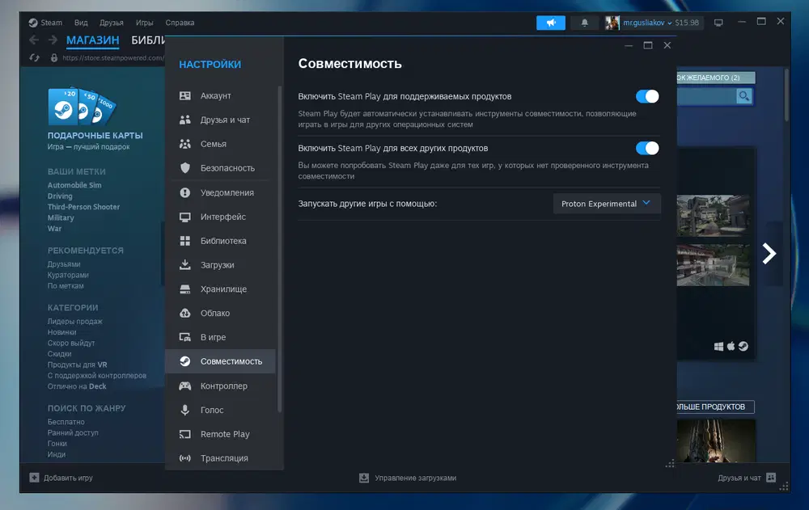Image resolution: width=809 pixels, height=510 pixels.
Task: Open Controller settings via gamepad icon
Action: [x=184, y=386]
